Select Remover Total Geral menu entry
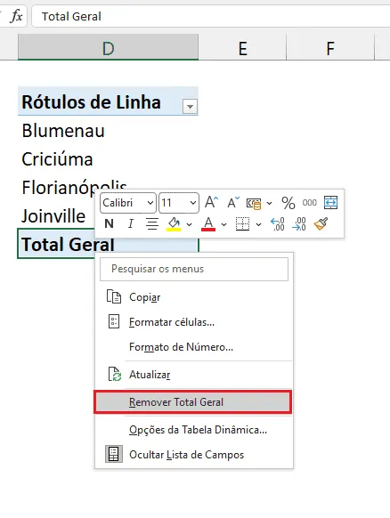The image size is (390, 518). 193,402
